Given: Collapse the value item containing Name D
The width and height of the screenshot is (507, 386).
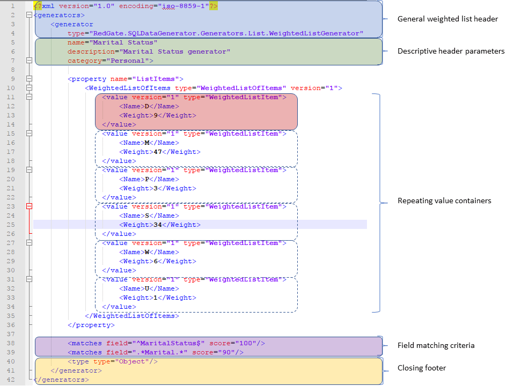Looking at the screenshot, I should pos(30,97).
